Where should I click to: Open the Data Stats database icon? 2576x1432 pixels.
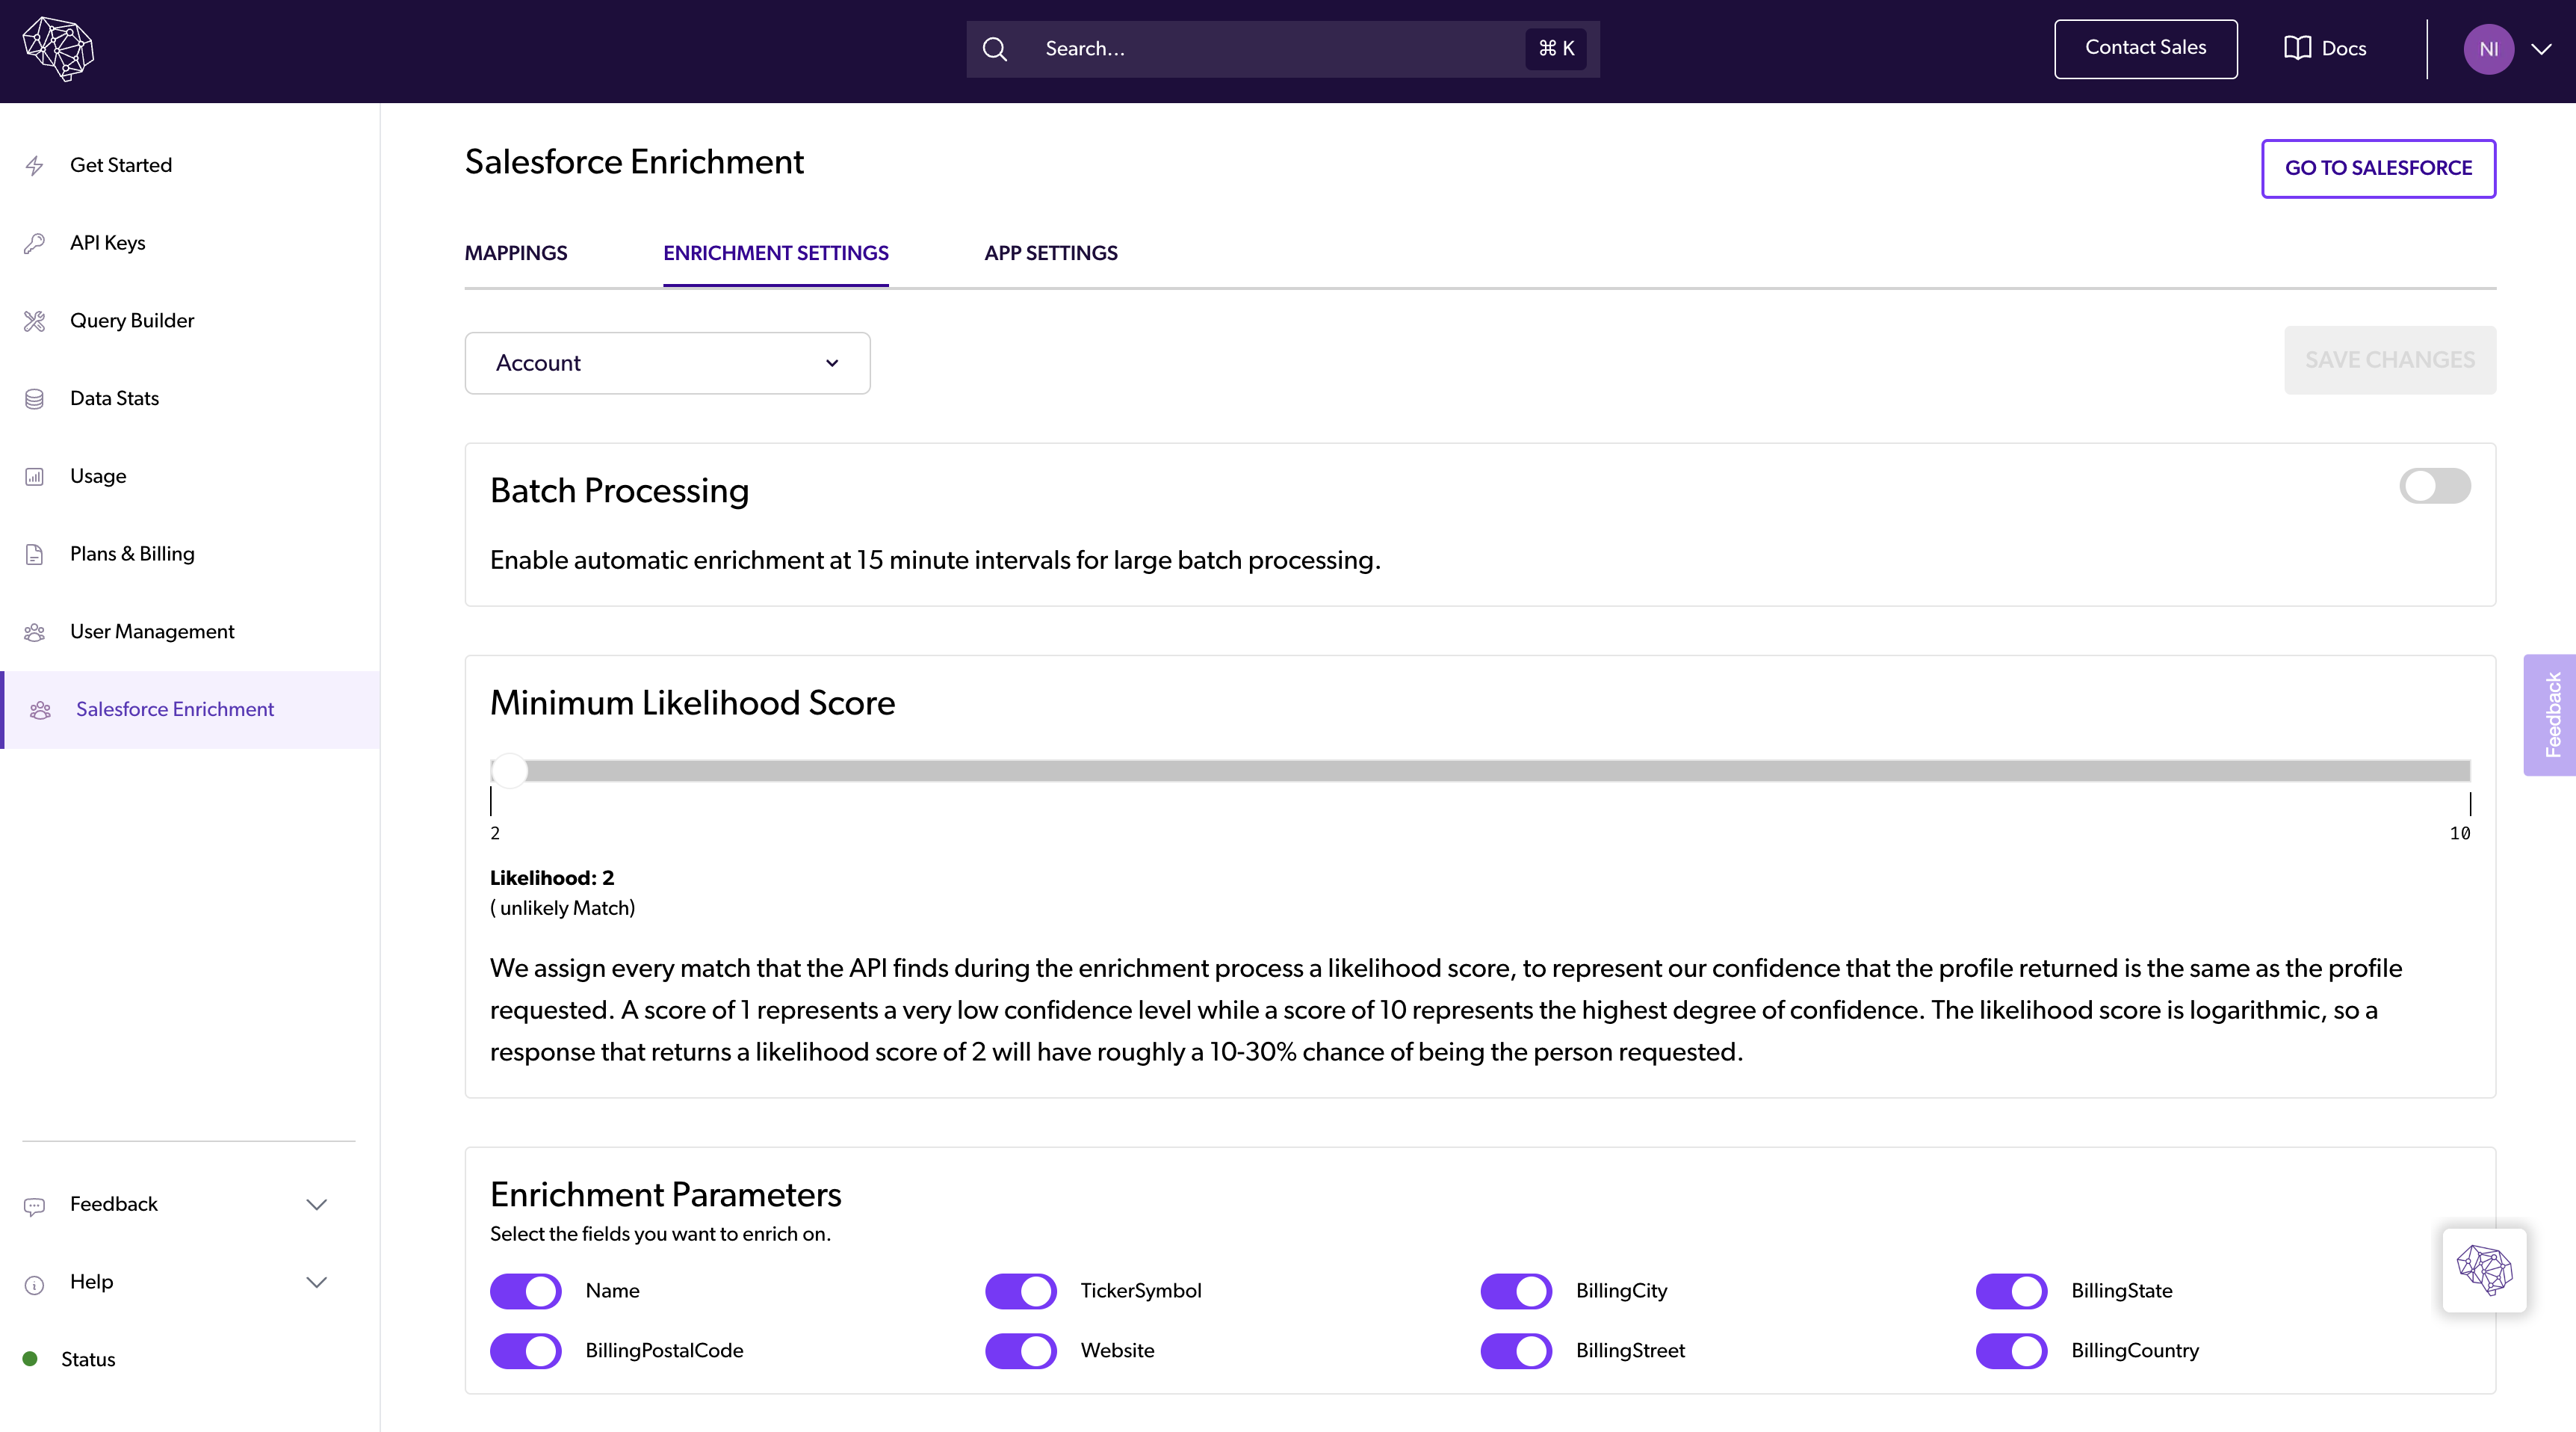click(x=35, y=399)
